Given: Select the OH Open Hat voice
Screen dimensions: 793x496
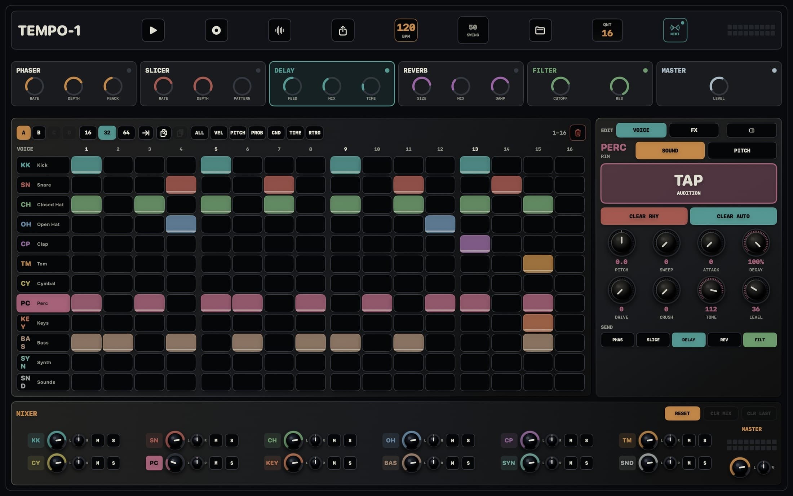Looking at the screenshot, I should (43, 224).
